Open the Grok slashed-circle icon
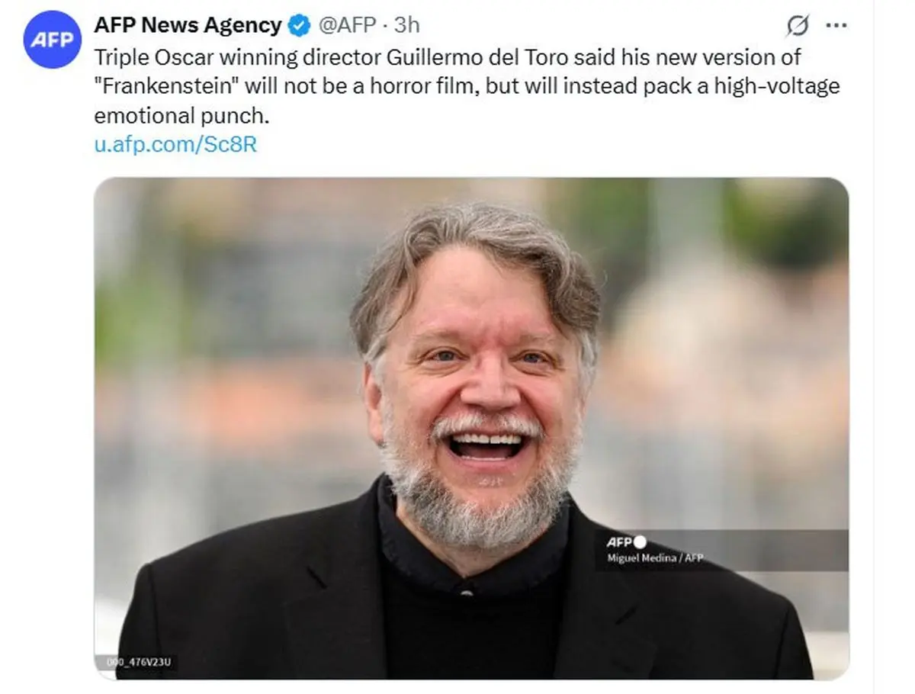 click(797, 27)
